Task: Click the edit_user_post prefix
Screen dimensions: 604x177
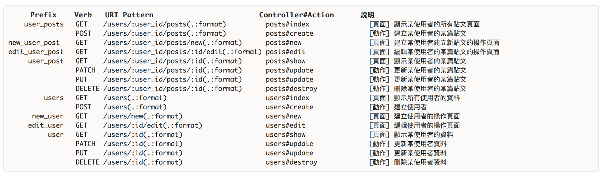Action: (x=36, y=52)
